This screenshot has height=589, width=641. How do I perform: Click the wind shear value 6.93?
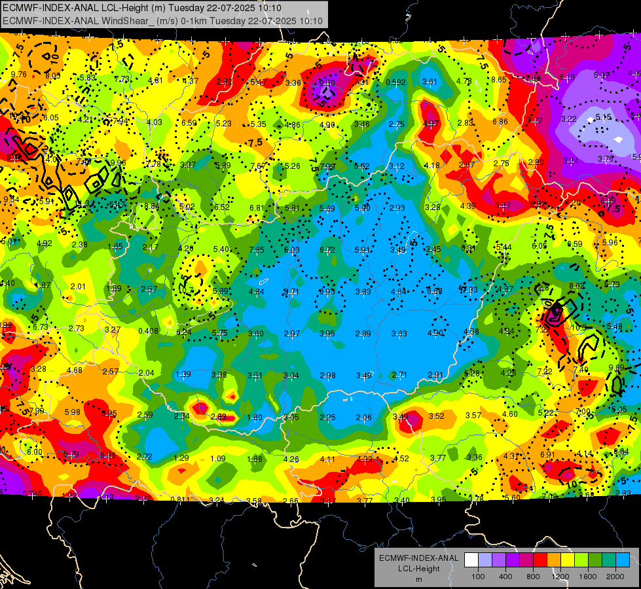coord(327,291)
